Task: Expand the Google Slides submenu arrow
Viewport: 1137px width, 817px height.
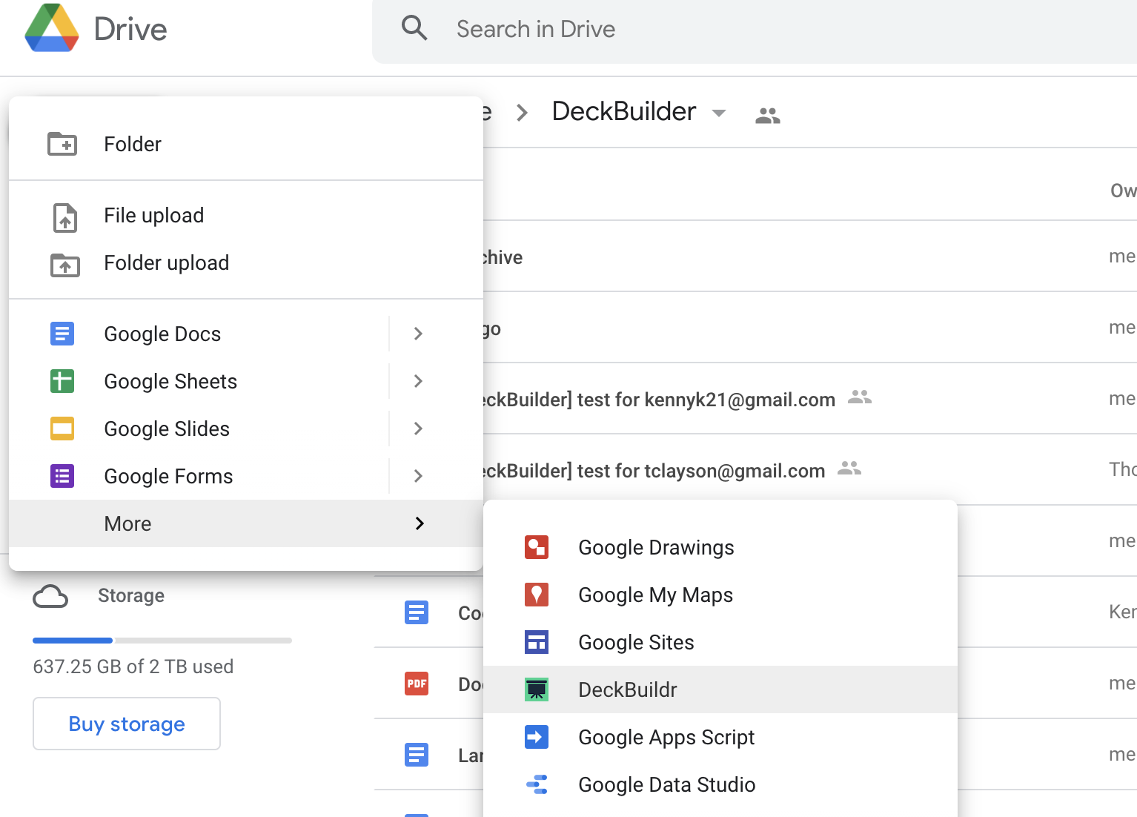Action: coord(418,429)
